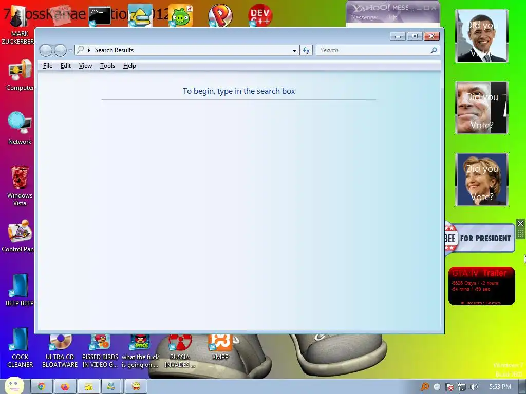The image size is (526, 394).
Task: Click the Search Results address text
Action: 114,50
